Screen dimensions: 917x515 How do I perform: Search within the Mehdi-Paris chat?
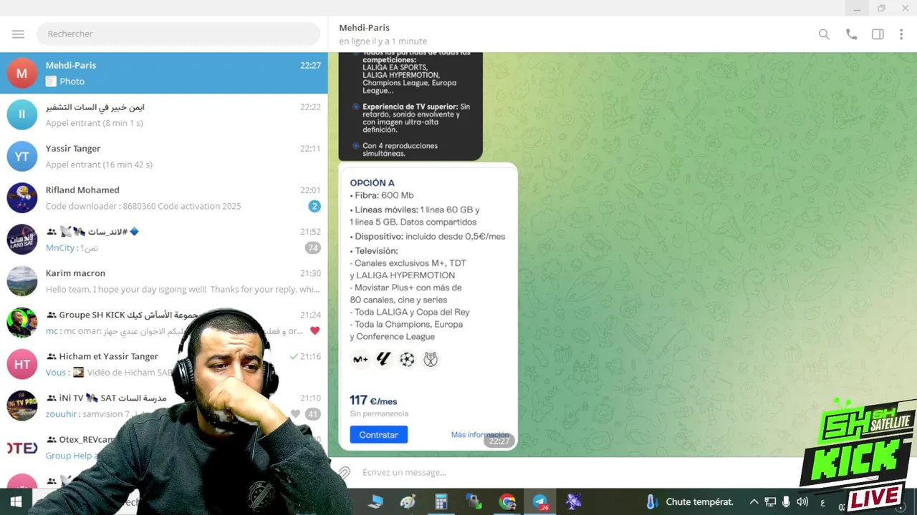pos(824,34)
